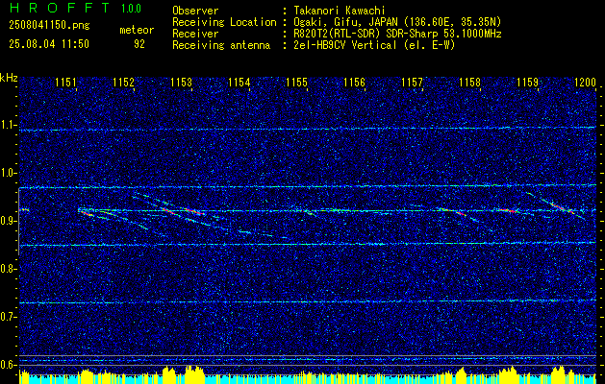Click the 1151 time marker

point(65,83)
